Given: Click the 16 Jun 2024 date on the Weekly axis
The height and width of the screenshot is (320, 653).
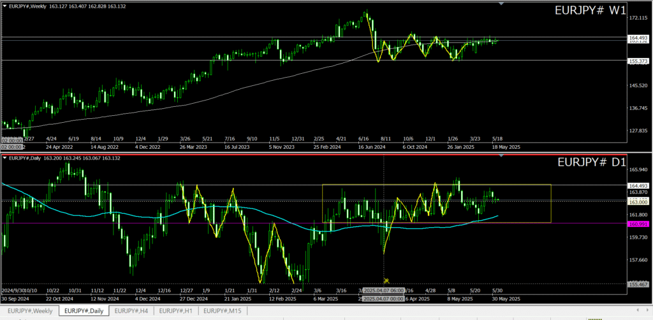Looking at the screenshot, I should click(373, 147).
